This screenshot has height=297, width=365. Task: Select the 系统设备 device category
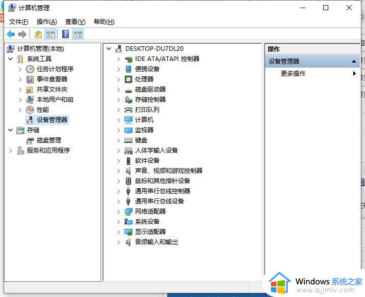tap(147, 222)
